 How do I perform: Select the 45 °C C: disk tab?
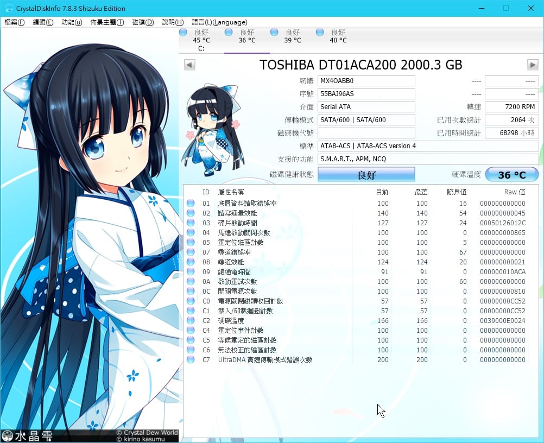point(201,40)
